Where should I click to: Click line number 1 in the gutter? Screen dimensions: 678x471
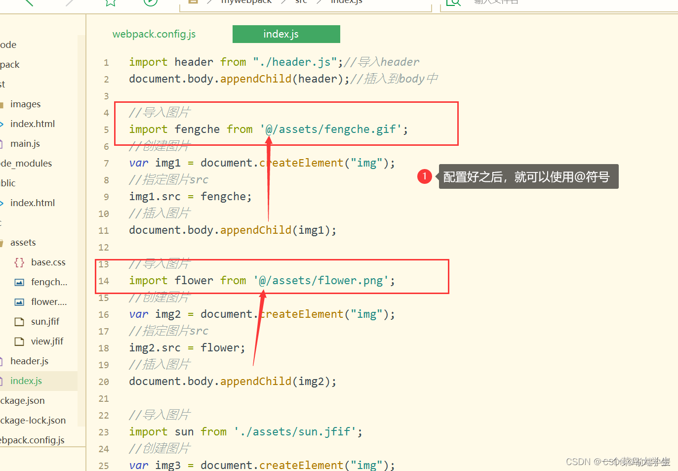pyautogui.click(x=106, y=63)
